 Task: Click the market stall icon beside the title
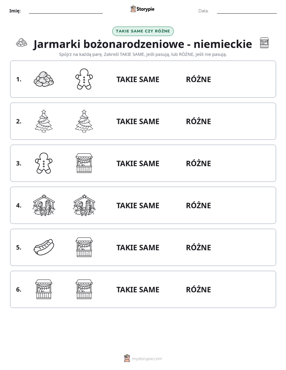[264, 43]
